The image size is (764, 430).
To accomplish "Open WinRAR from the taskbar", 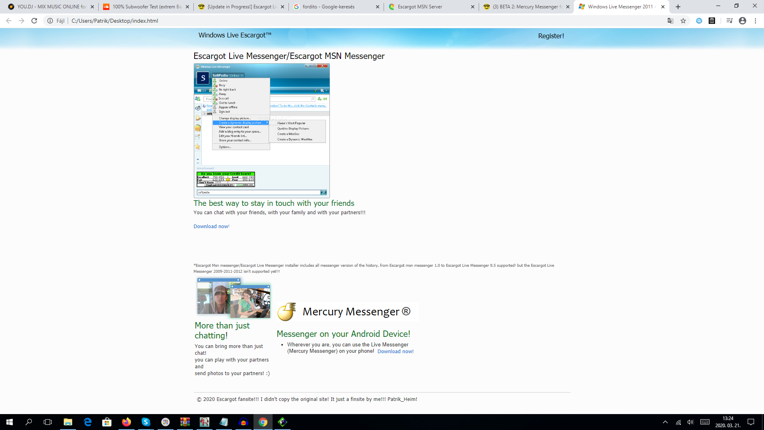I will coord(185,422).
